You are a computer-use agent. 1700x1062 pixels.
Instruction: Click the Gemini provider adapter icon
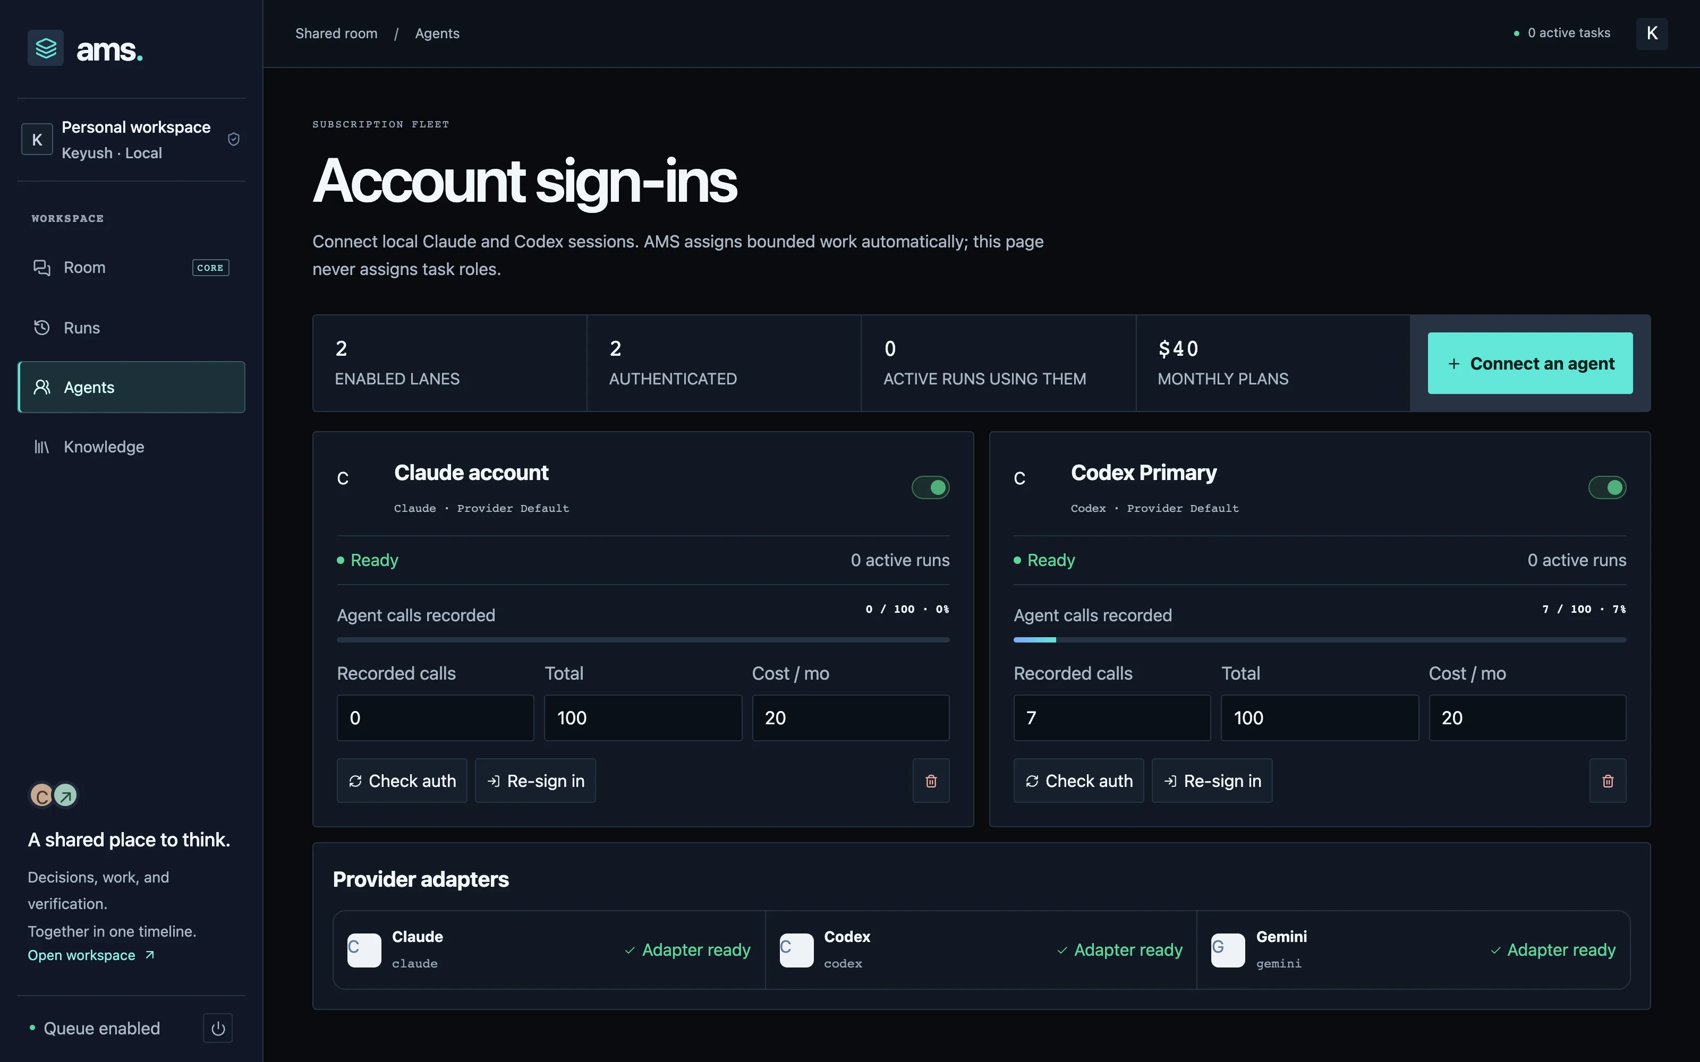(x=1228, y=949)
